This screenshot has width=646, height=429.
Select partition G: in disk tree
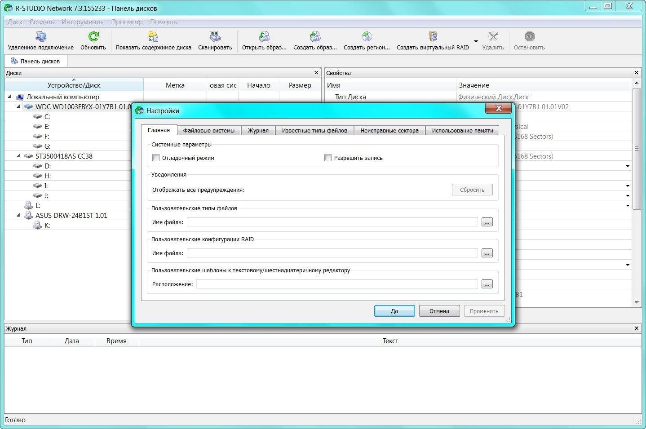coord(47,146)
